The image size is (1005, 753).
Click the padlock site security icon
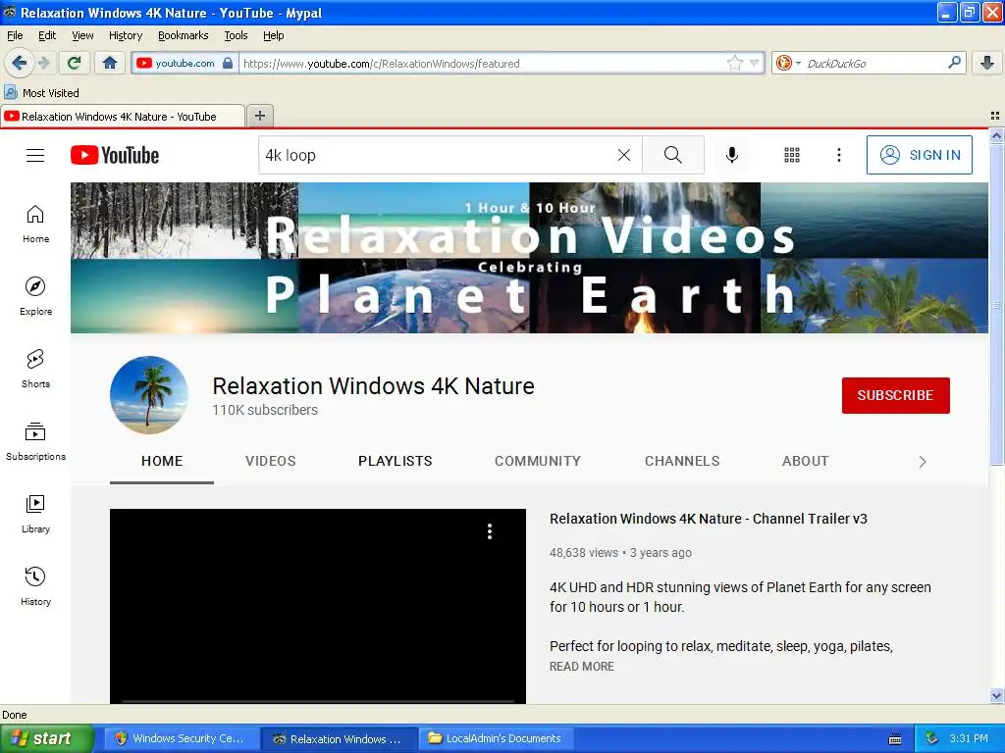click(x=228, y=63)
